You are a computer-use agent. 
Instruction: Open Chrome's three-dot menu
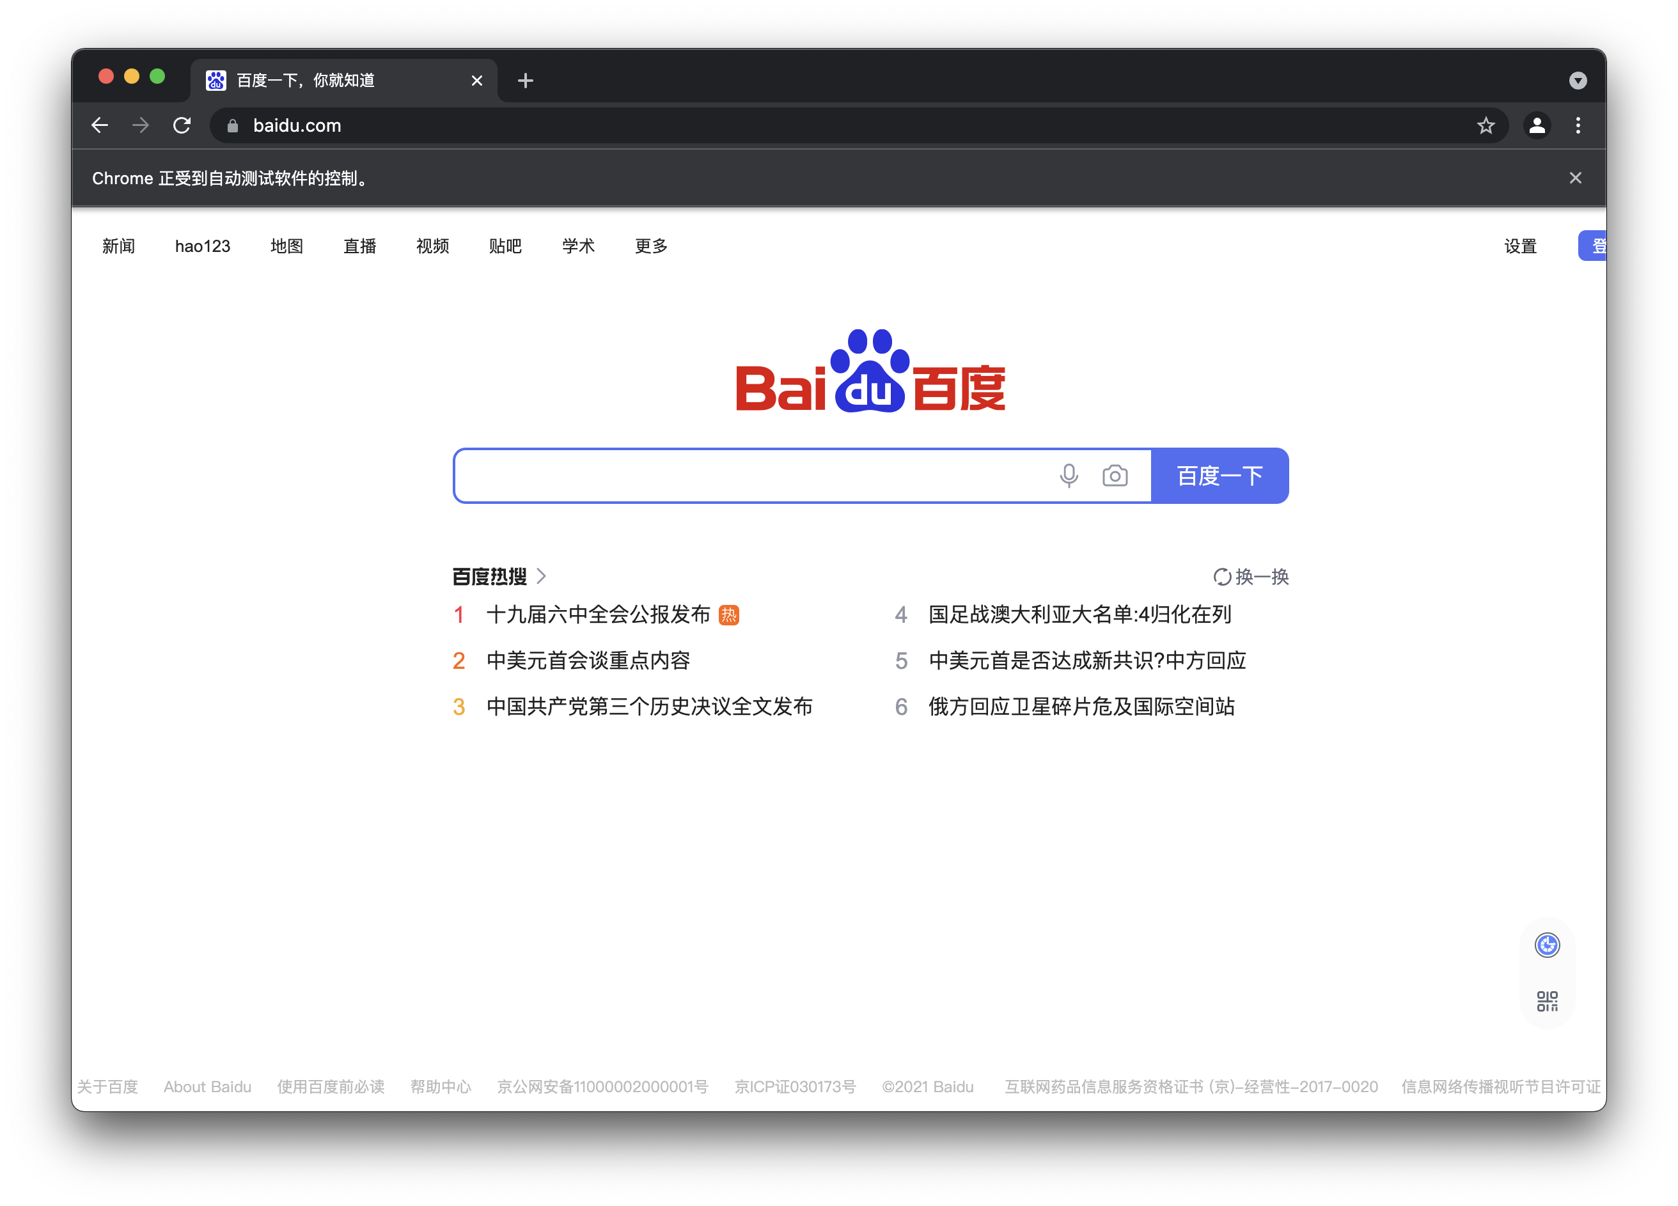[x=1578, y=125]
